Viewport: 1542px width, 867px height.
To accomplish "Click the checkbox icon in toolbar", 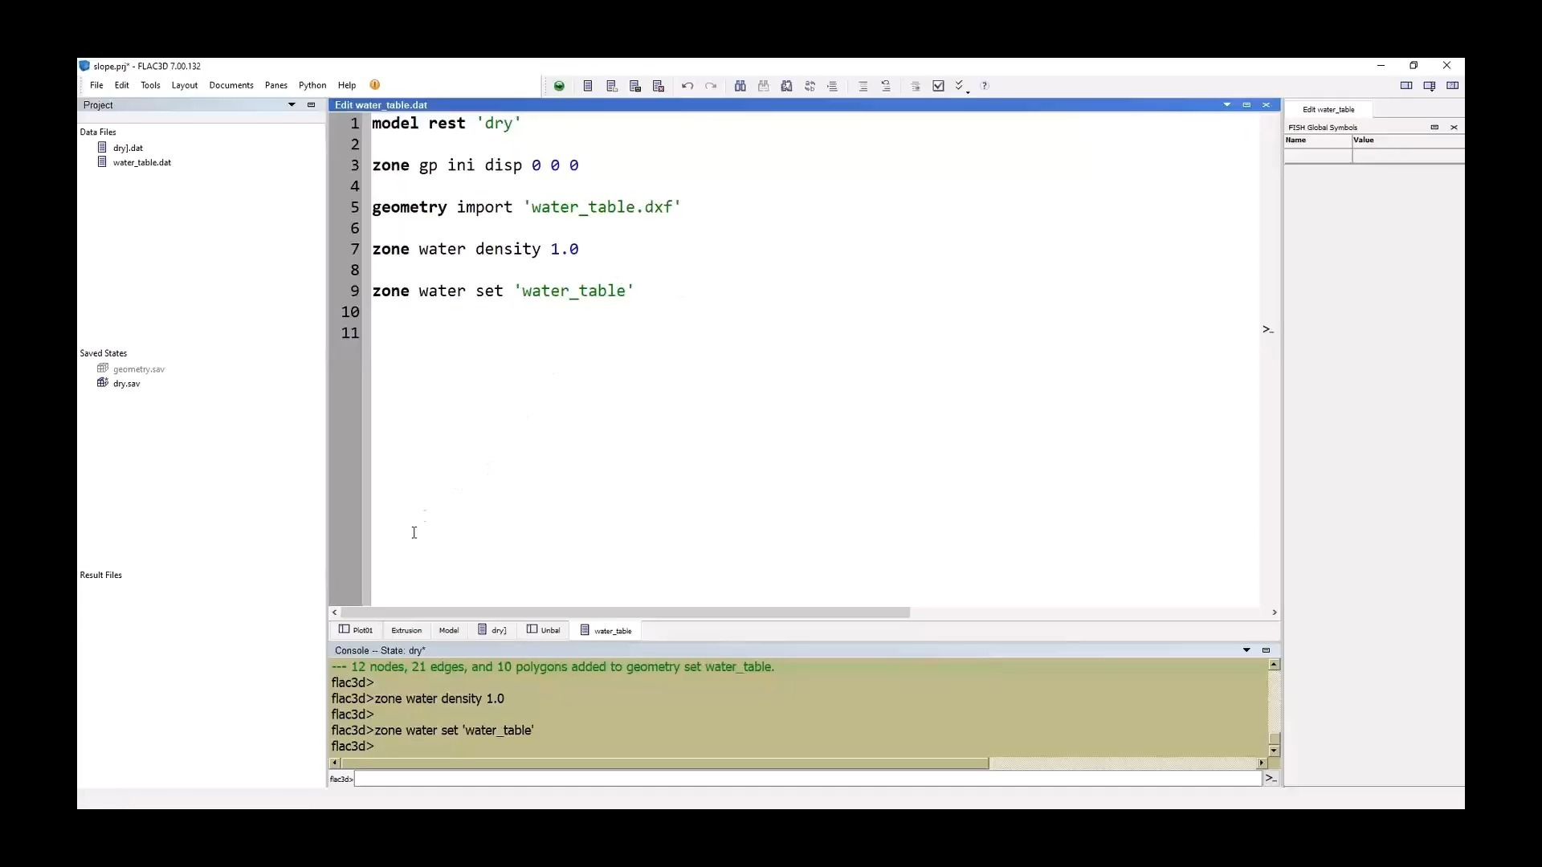I will 938,86.
